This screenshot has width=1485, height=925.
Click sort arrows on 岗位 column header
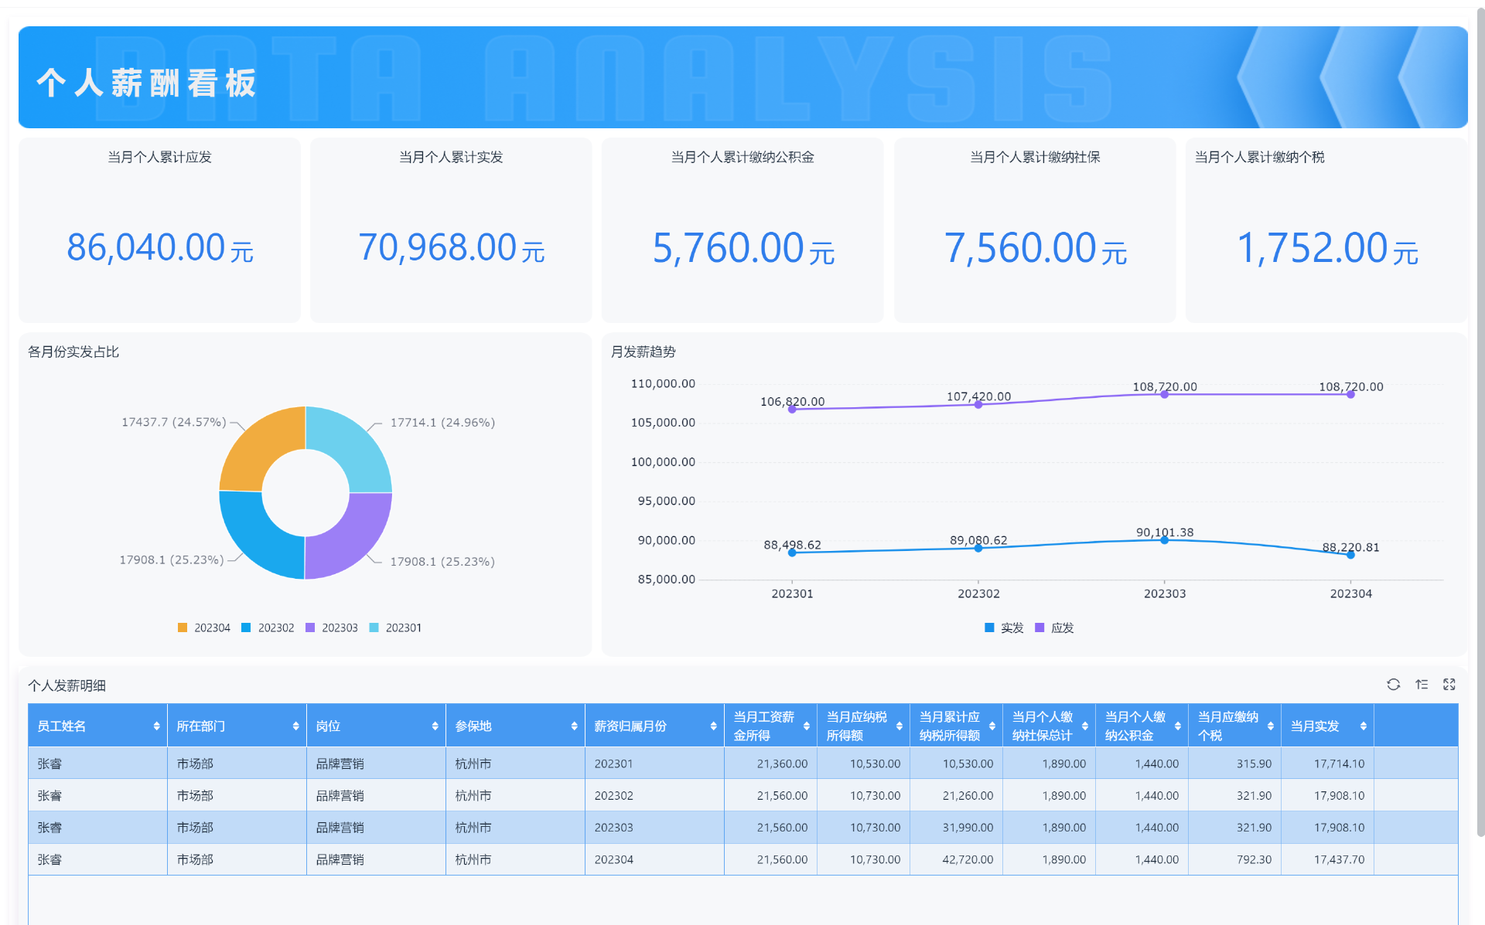click(x=435, y=726)
